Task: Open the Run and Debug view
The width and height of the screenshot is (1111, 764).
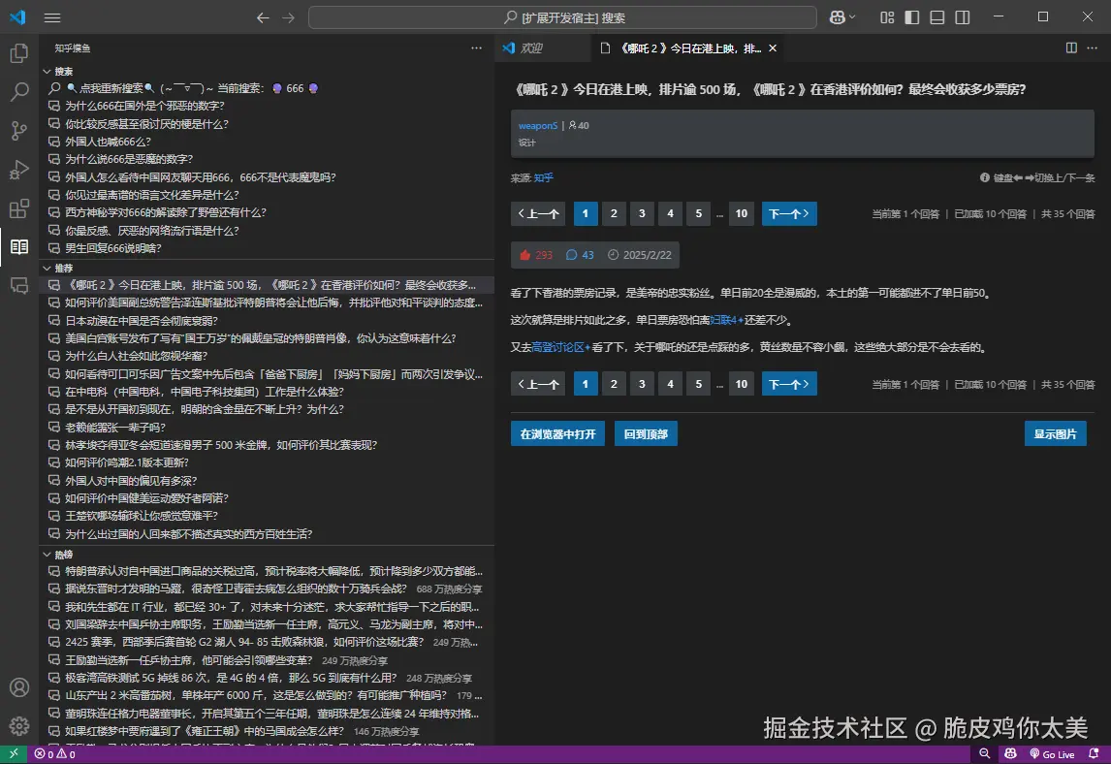Action: click(19, 170)
